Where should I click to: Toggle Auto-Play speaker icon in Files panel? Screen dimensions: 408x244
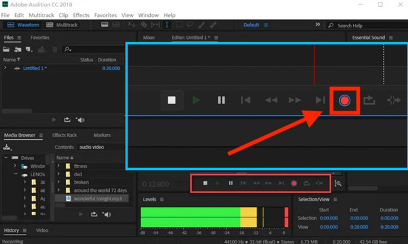(x=80, y=120)
